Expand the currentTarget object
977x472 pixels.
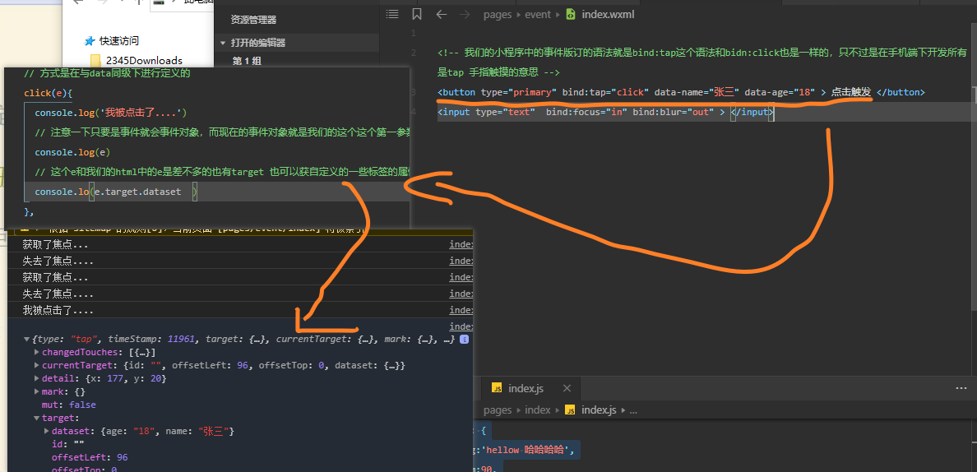pos(37,365)
